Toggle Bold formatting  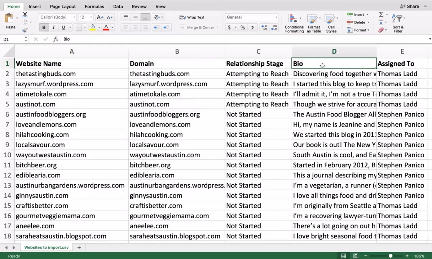44,27
